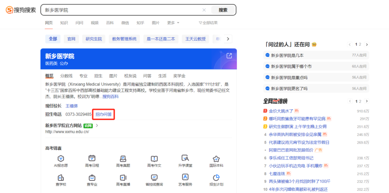This screenshot has width=389, height=193.
Task: Open the 阿里巴巴官网批发超低价 ad
Action: click(291, 150)
